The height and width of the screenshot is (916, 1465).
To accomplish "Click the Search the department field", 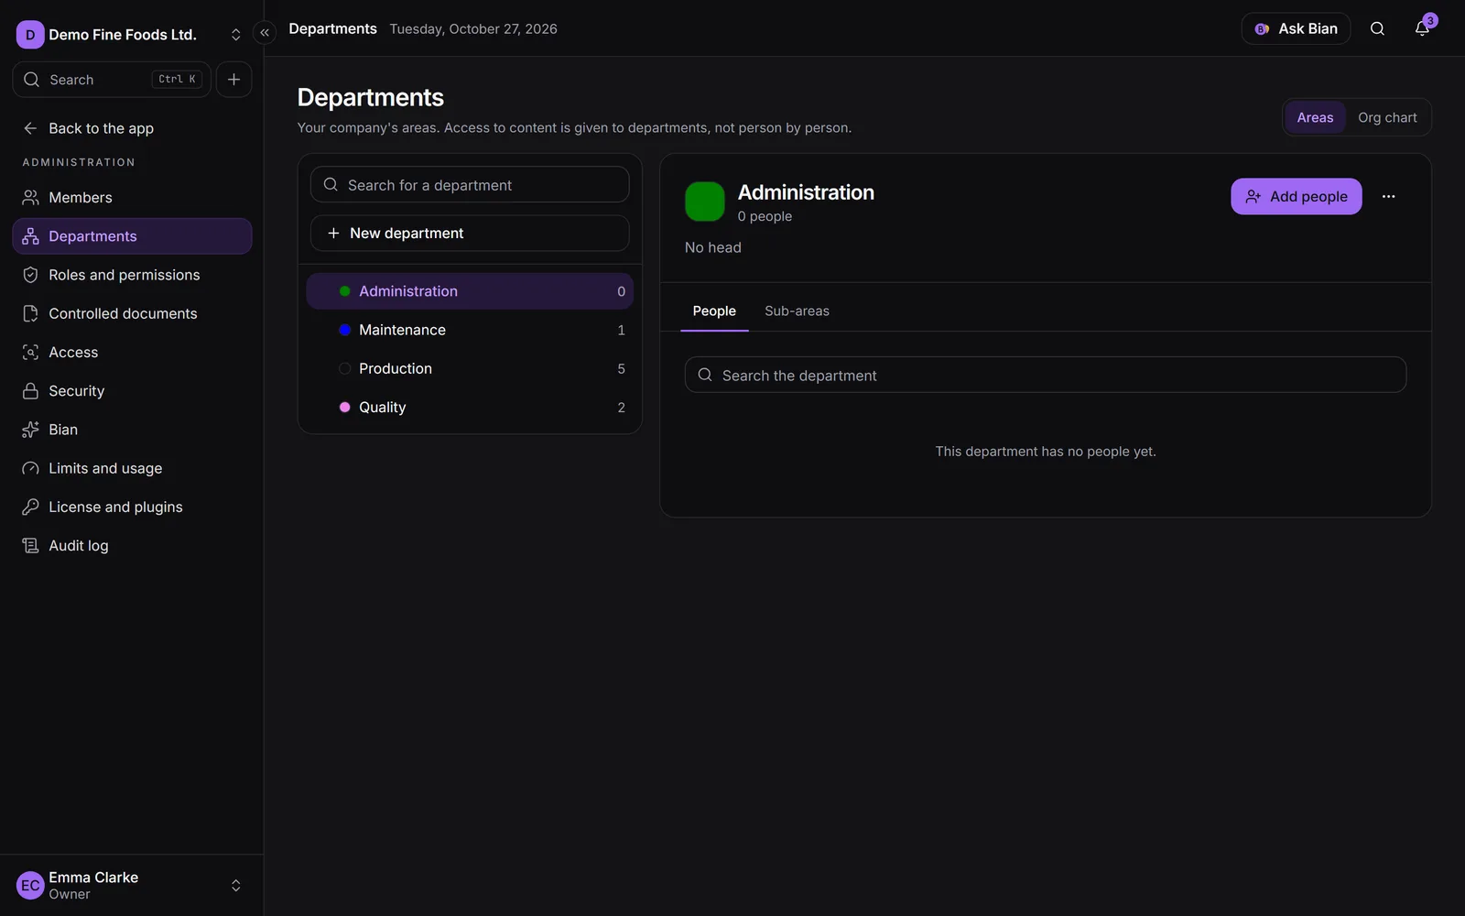I will pyautogui.click(x=1046, y=375).
